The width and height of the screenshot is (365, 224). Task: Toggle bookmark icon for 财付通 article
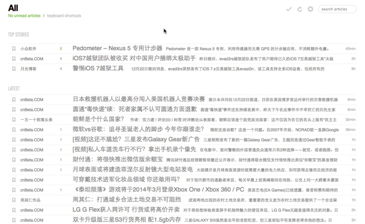(x=14, y=160)
